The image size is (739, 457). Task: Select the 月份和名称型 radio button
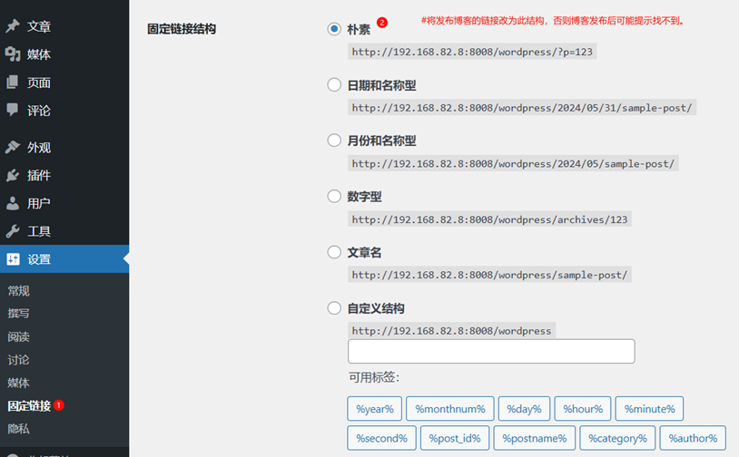334,141
